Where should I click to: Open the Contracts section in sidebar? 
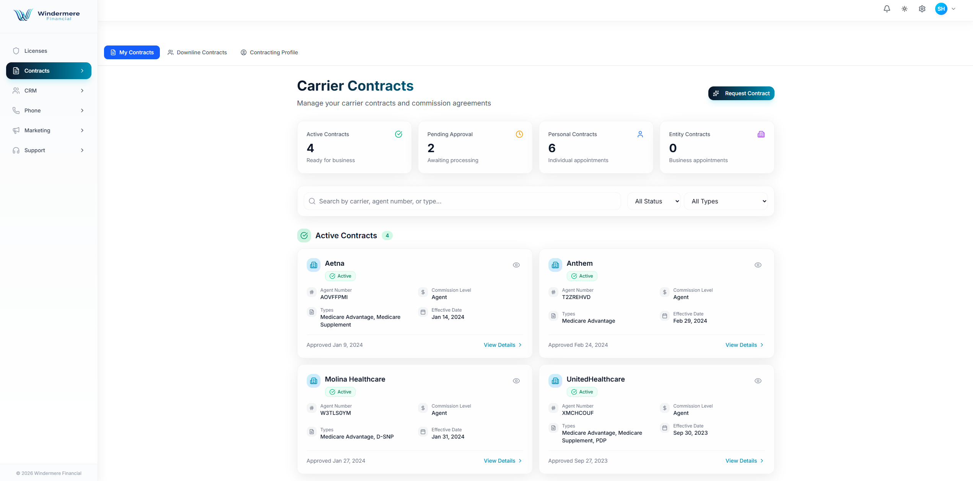tap(48, 70)
